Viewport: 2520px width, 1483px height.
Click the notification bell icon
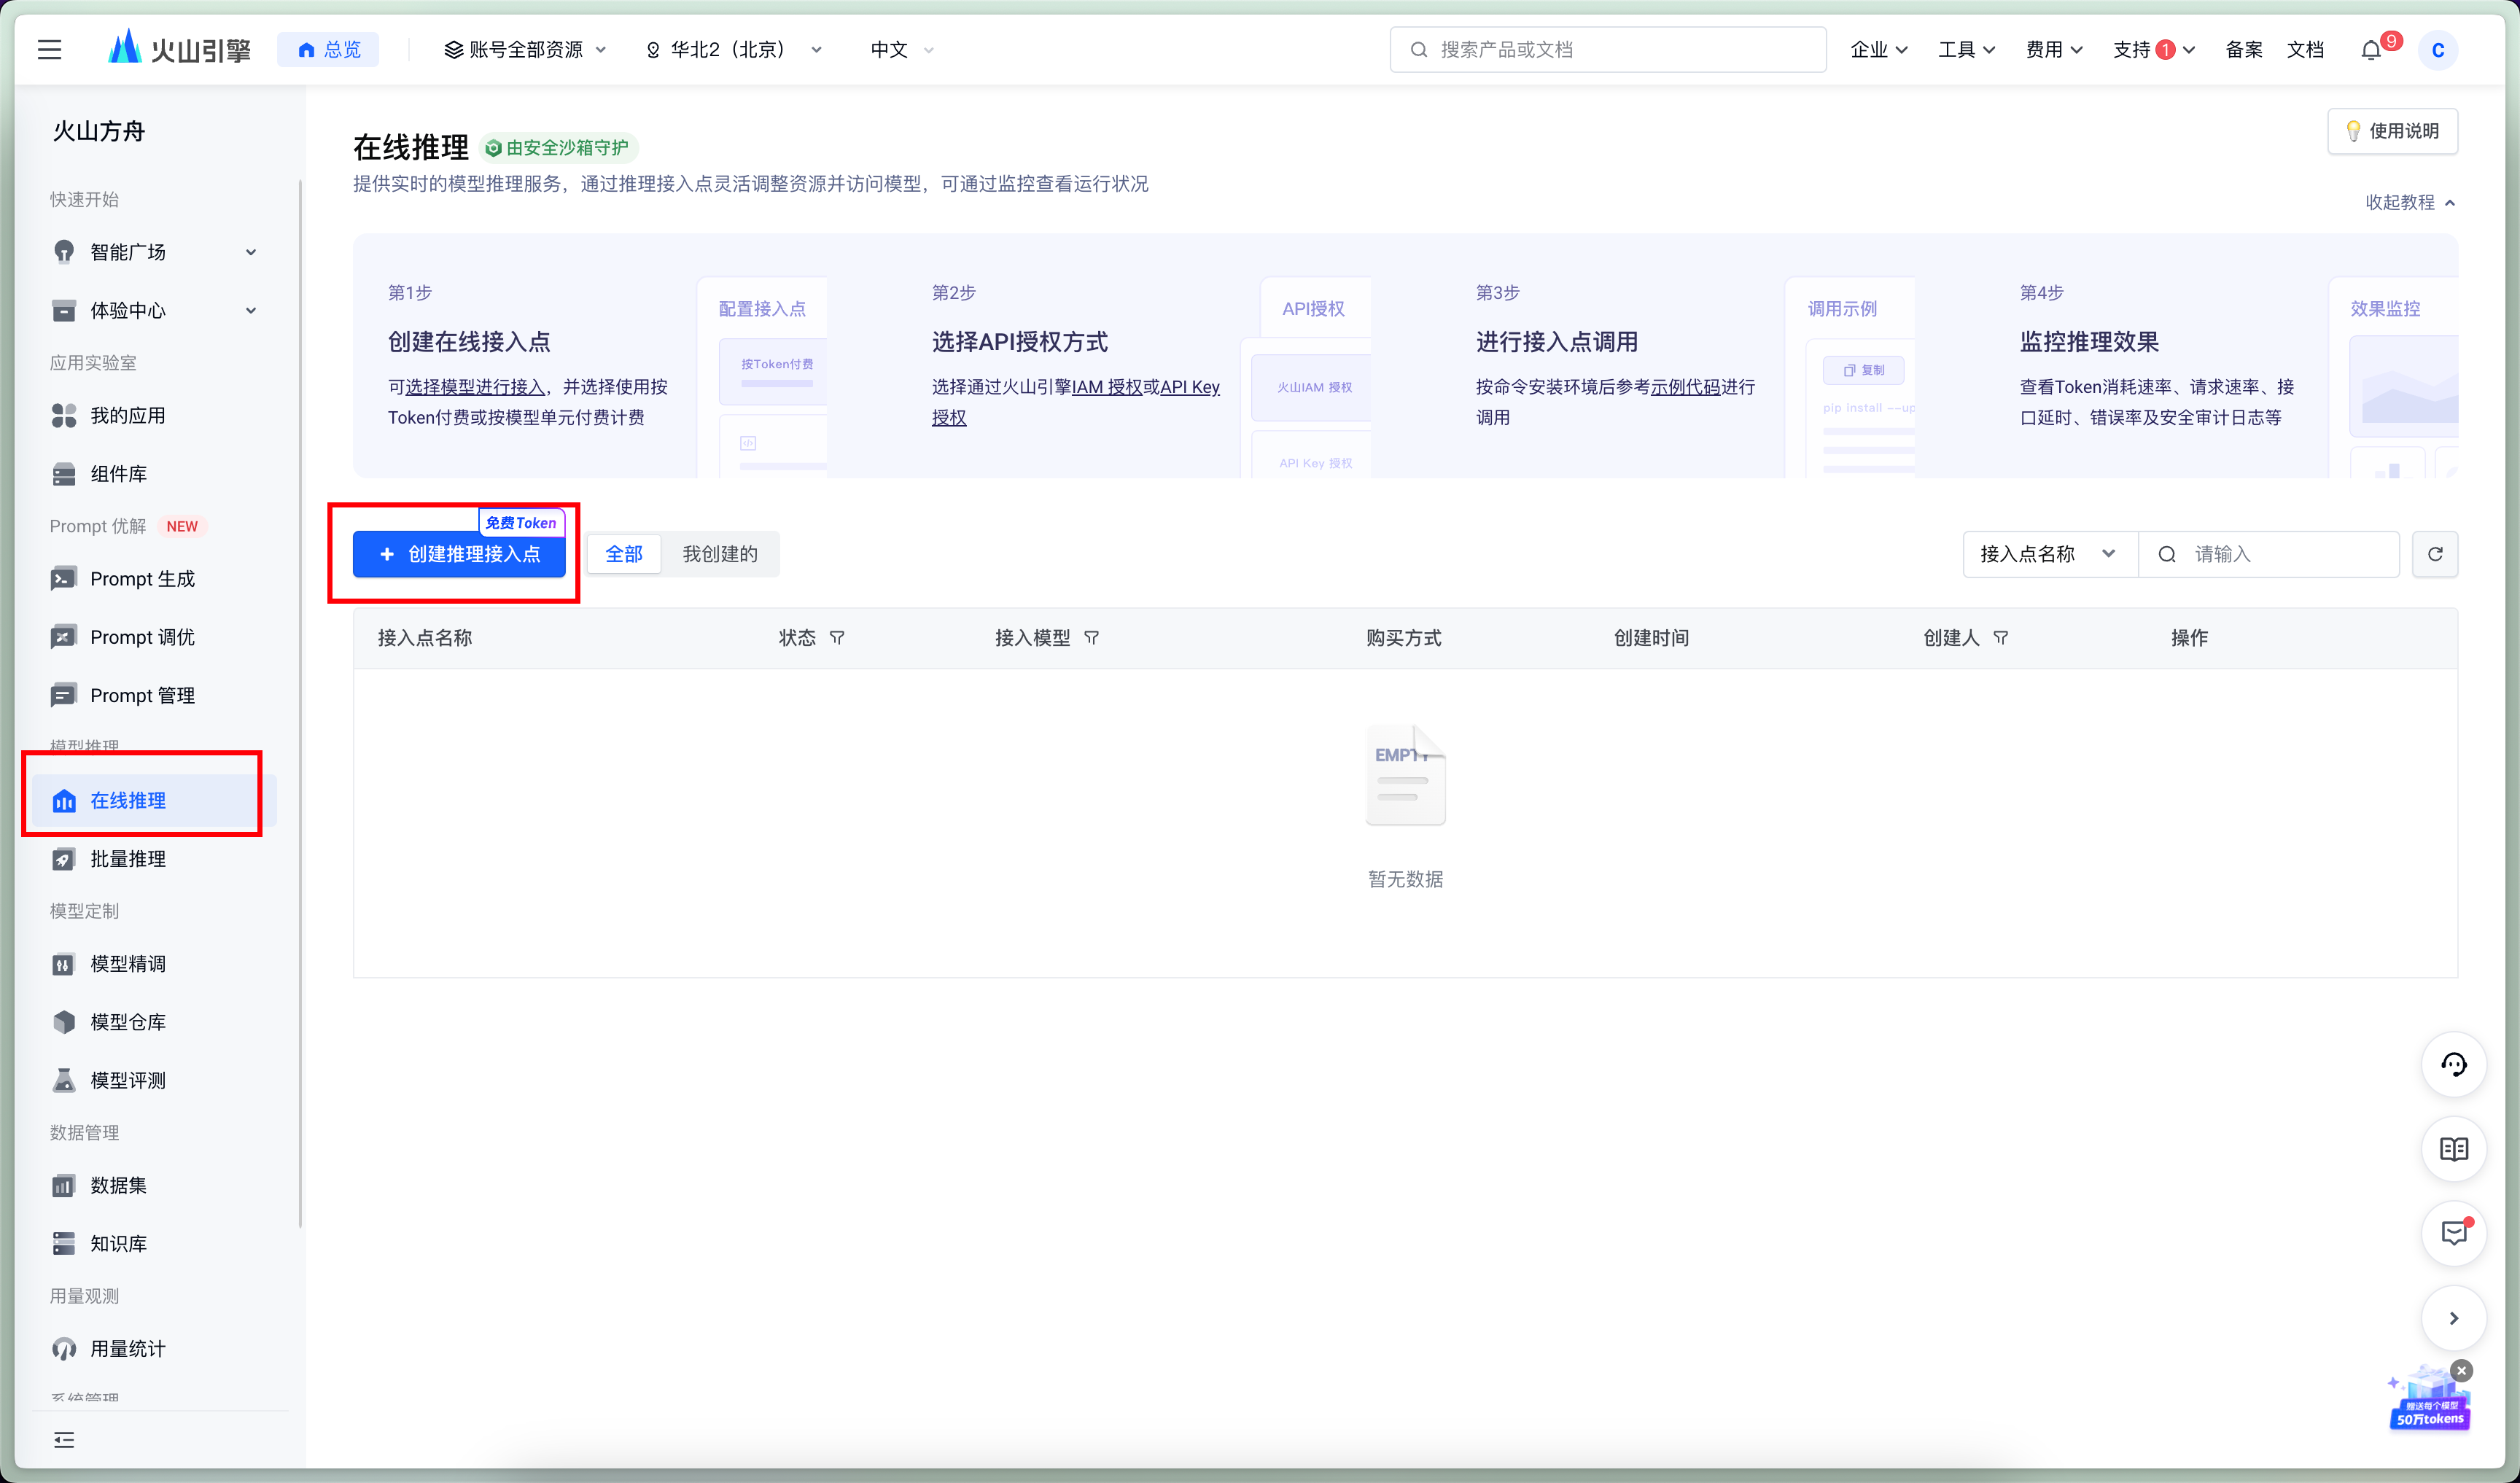pyautogui.click(x=2370, y=50)
